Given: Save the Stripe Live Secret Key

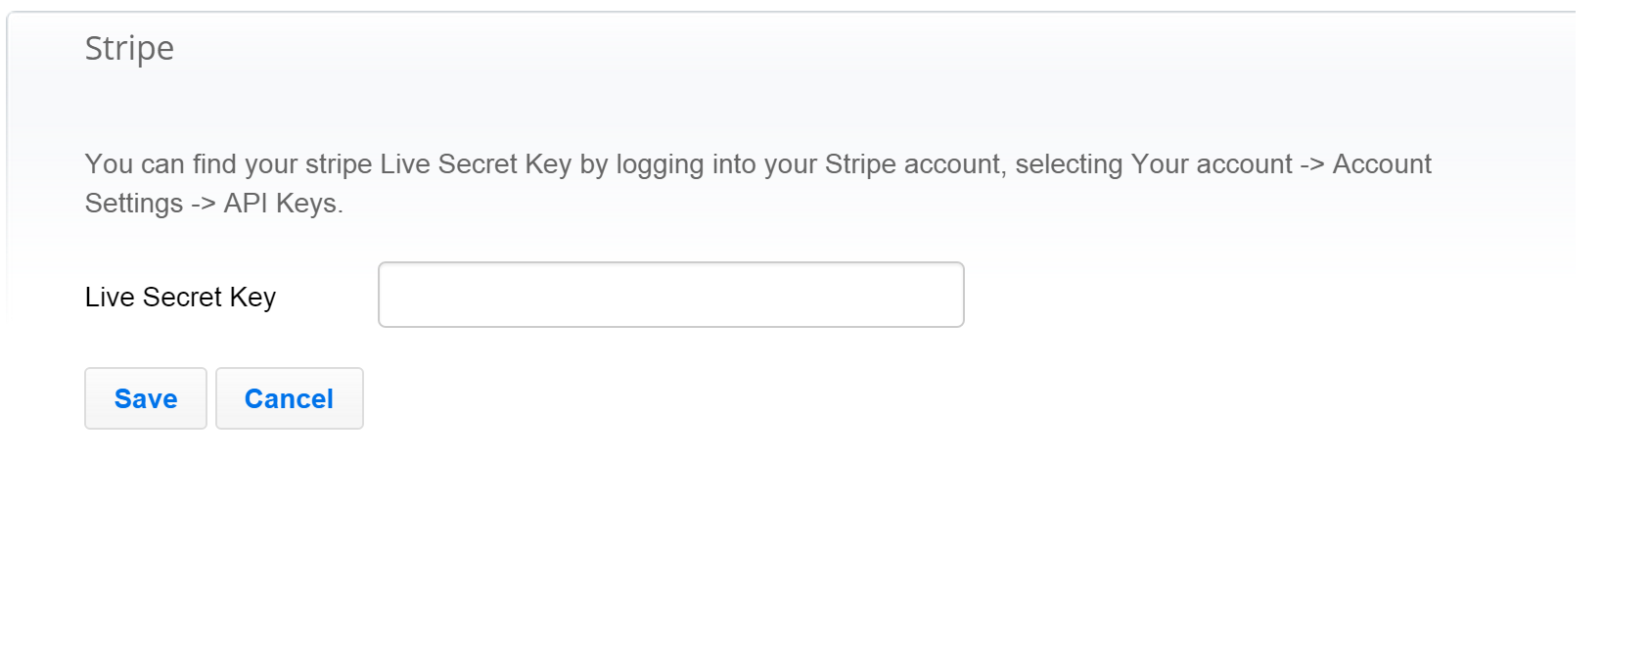Looking at the screenshot, I should tap(146, 398).
